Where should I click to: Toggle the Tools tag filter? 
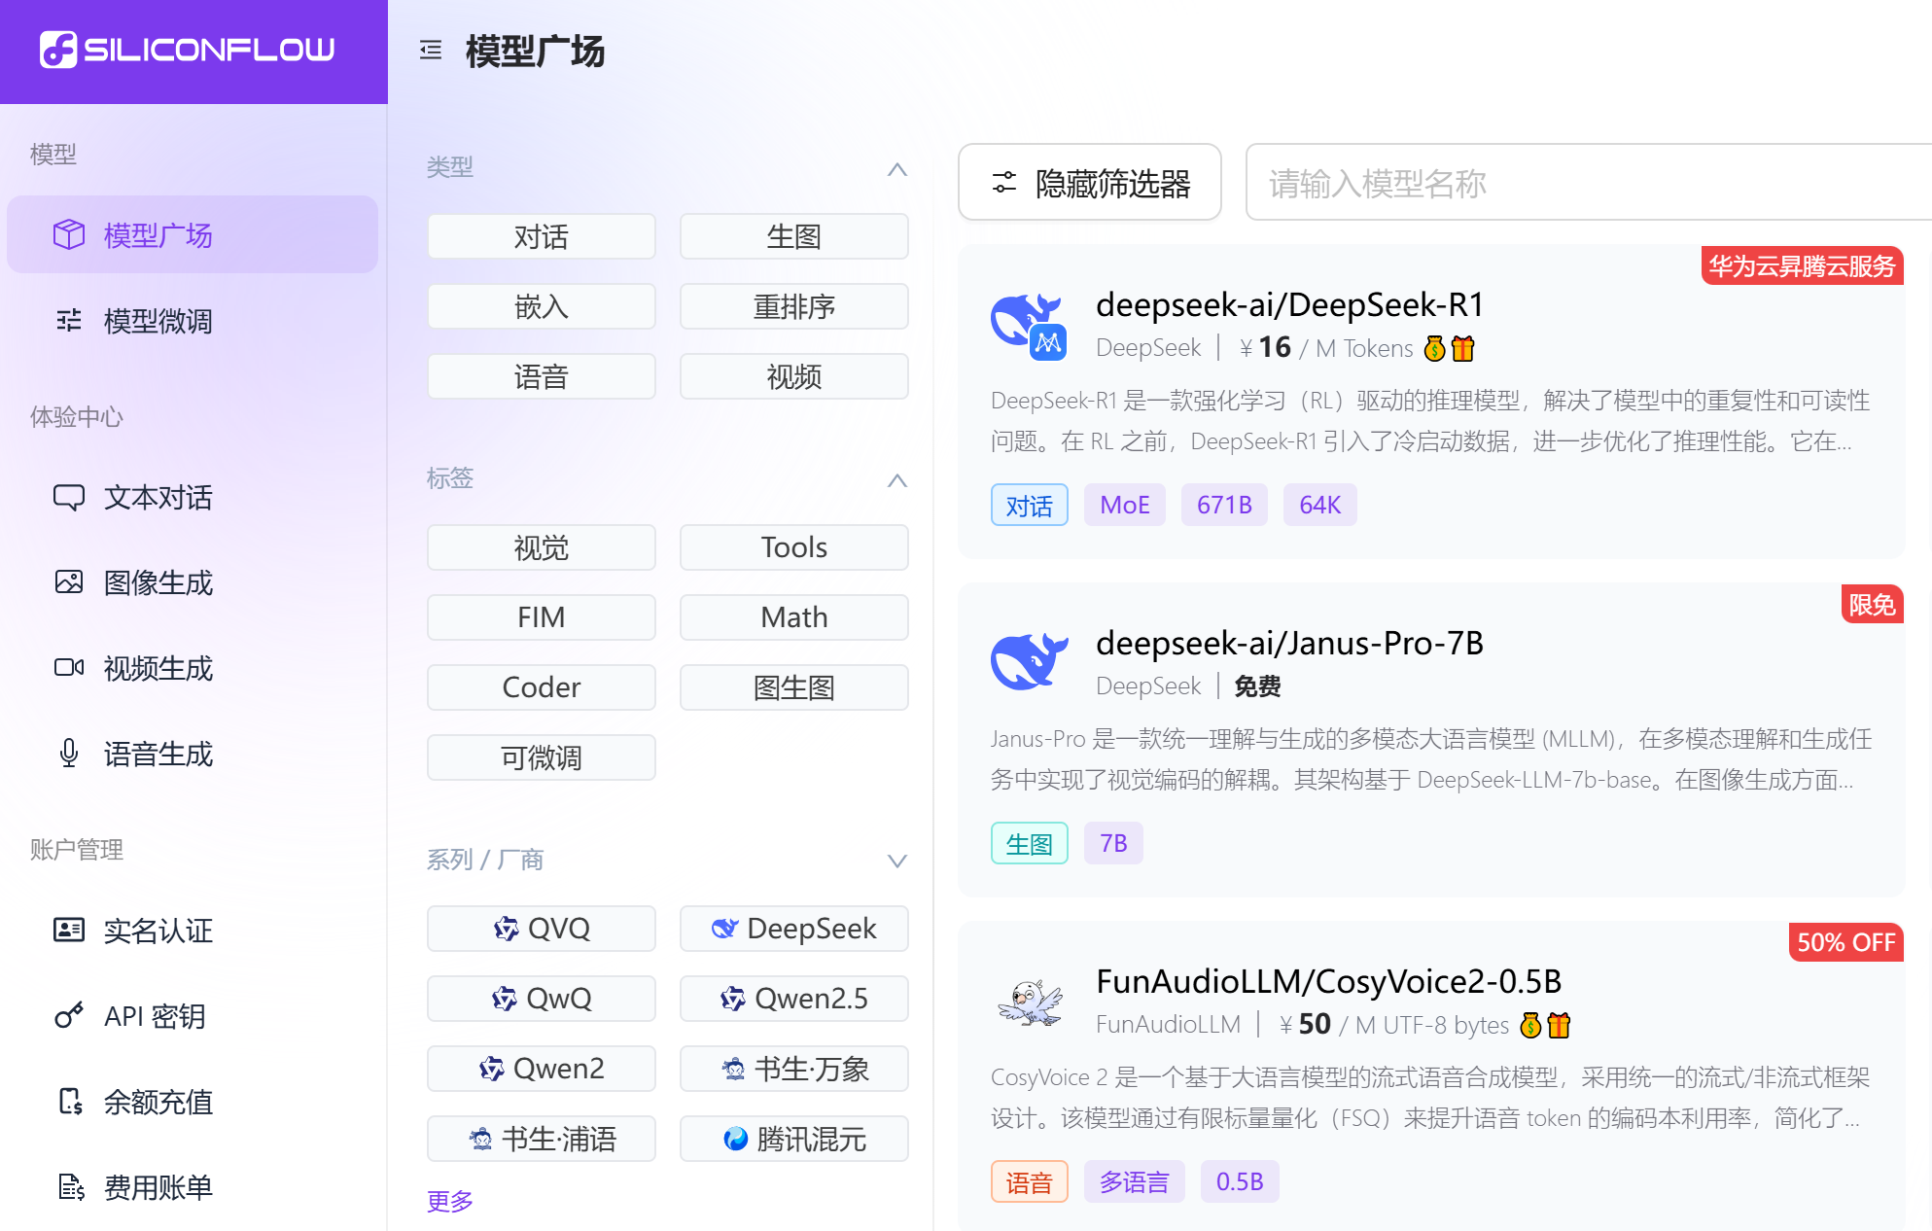794,547
